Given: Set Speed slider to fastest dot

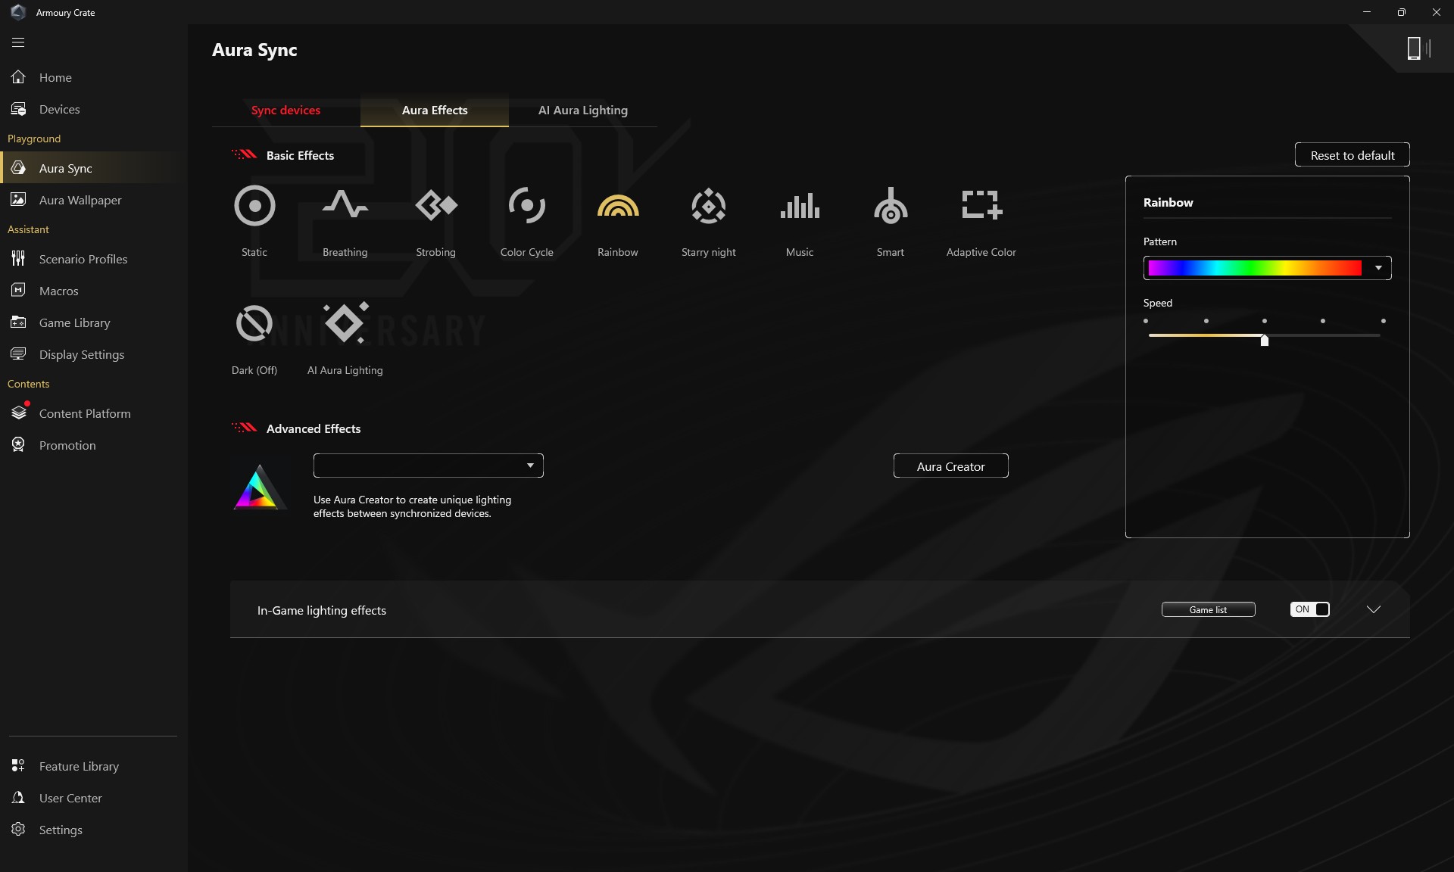Looking at the screenshot, I should coord(1384,321).
